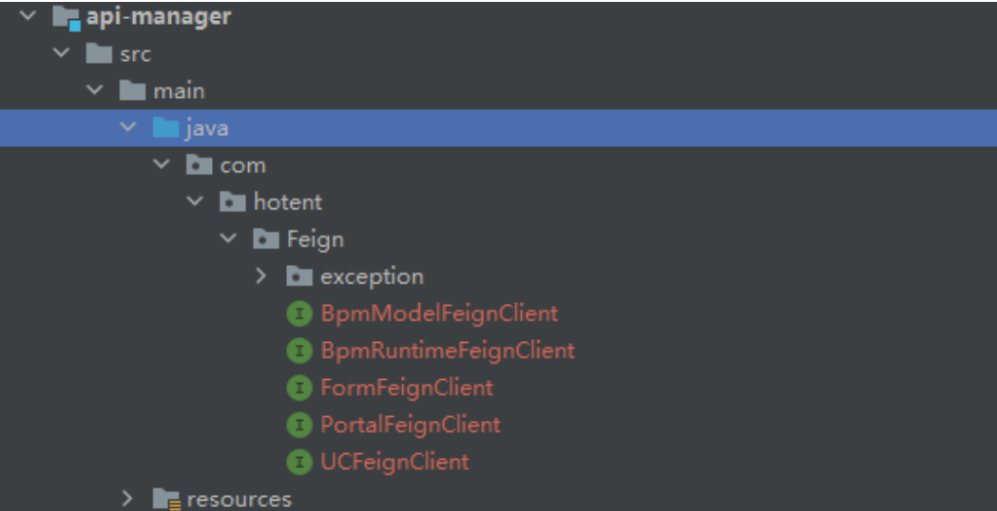Click the PortalFeignClient interface icon
The width and height of the screenshot is (997, 511).
299,425
